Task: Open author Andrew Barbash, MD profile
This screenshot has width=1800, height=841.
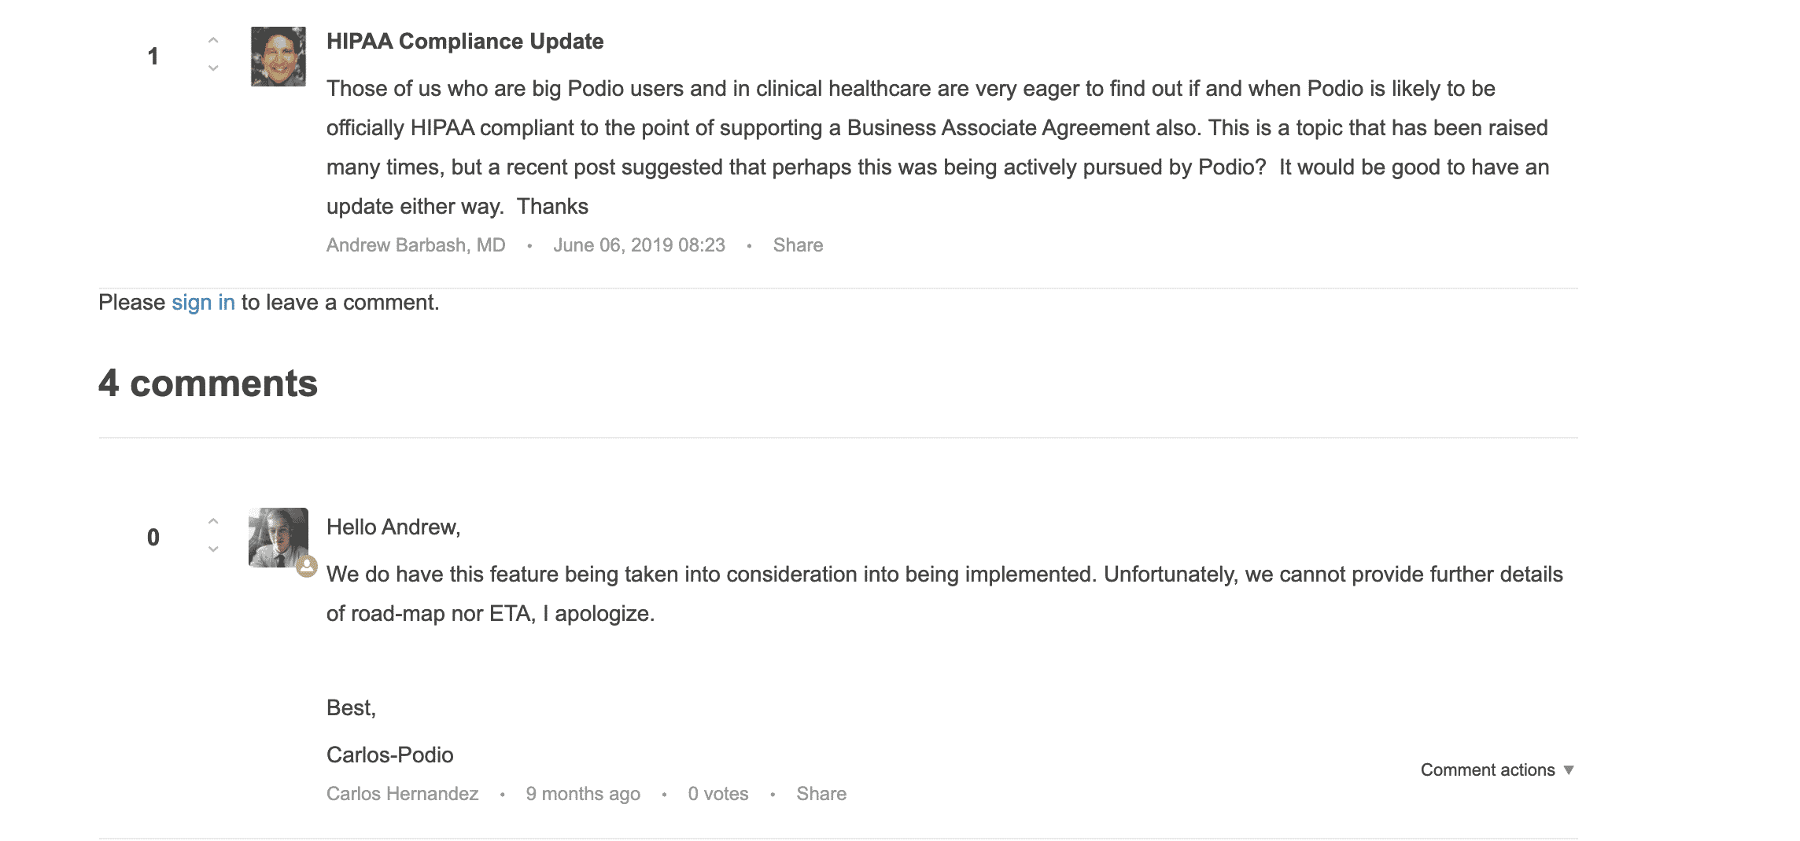Action: coord(415,245)
